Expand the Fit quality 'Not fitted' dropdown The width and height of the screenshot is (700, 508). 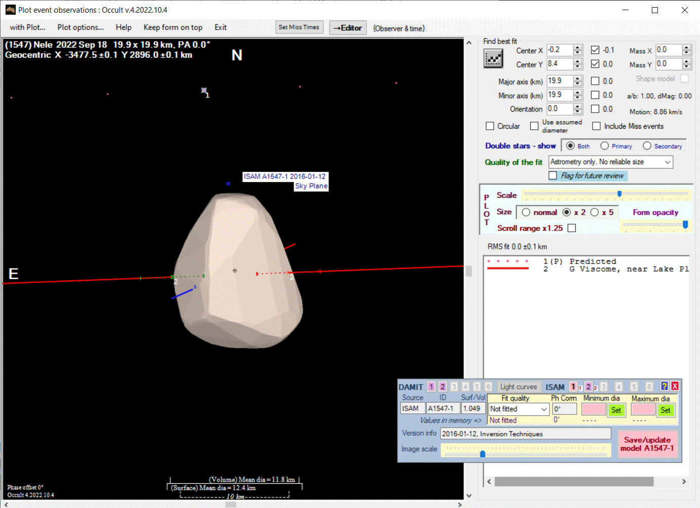(x=544, y=409)
